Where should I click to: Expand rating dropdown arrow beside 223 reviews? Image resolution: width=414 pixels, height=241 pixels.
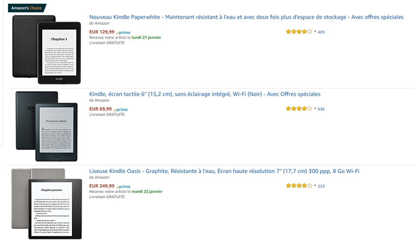[315, 186]
